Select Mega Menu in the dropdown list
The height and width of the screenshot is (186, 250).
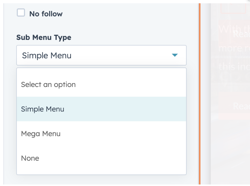pyautogui.click(x=41, y=133)
